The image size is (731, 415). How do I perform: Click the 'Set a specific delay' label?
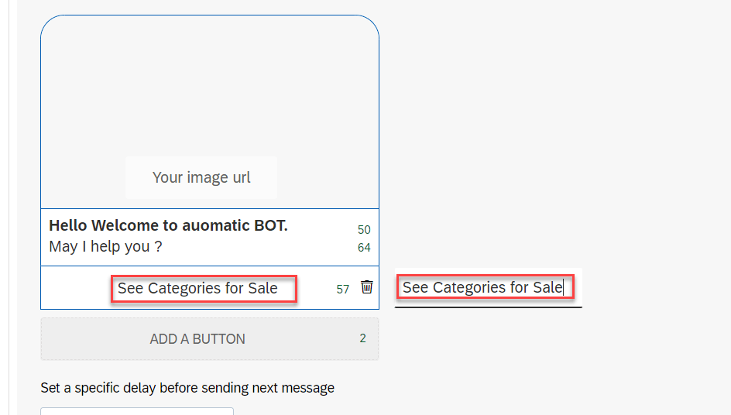click(187, 388)
